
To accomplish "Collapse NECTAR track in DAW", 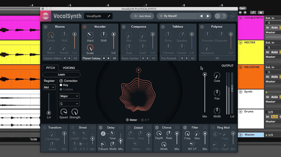I will point(241,42).
